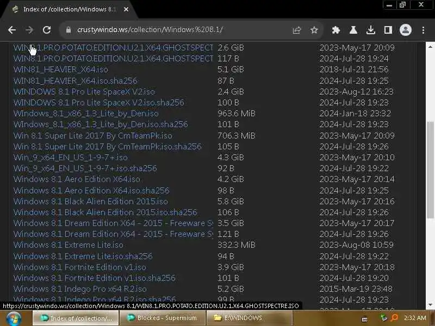The width and height of the screenshot is (435, 326).
Task: Open Chrome Labs flask icon
Action: point(353,30)
